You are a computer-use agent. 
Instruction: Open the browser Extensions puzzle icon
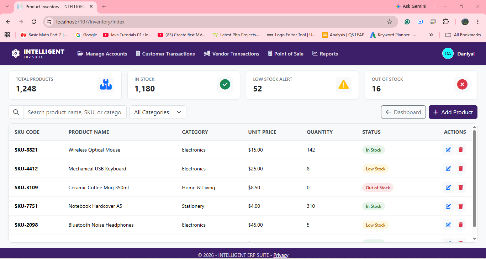click(446, 22)
